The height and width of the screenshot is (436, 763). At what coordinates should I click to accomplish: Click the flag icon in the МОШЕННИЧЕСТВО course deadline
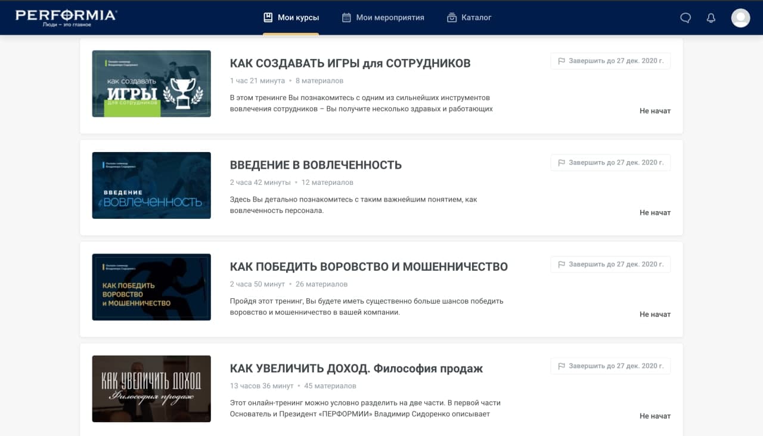click(562, 264)
